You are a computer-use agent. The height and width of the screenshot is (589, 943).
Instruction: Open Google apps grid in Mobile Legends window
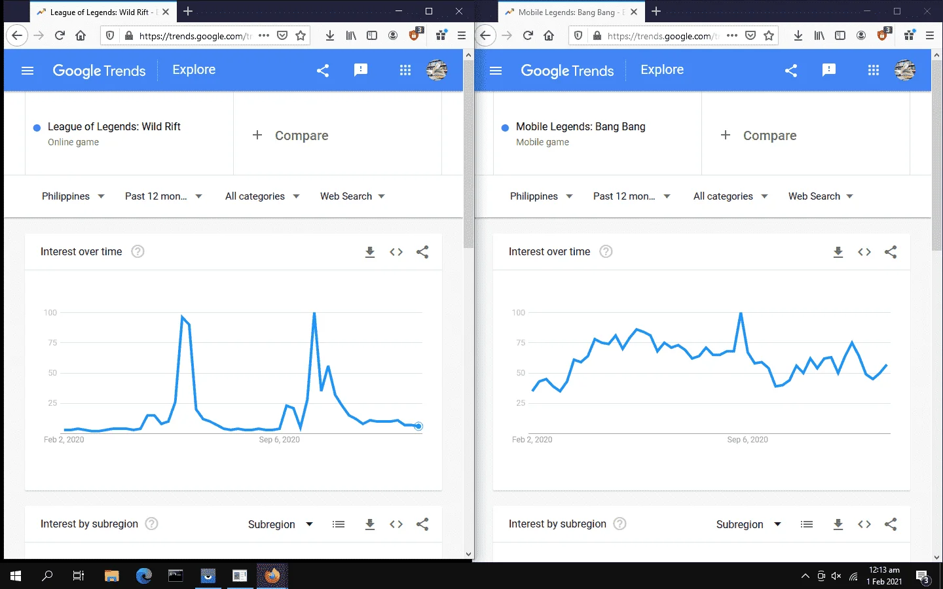[x=874, y=70]
